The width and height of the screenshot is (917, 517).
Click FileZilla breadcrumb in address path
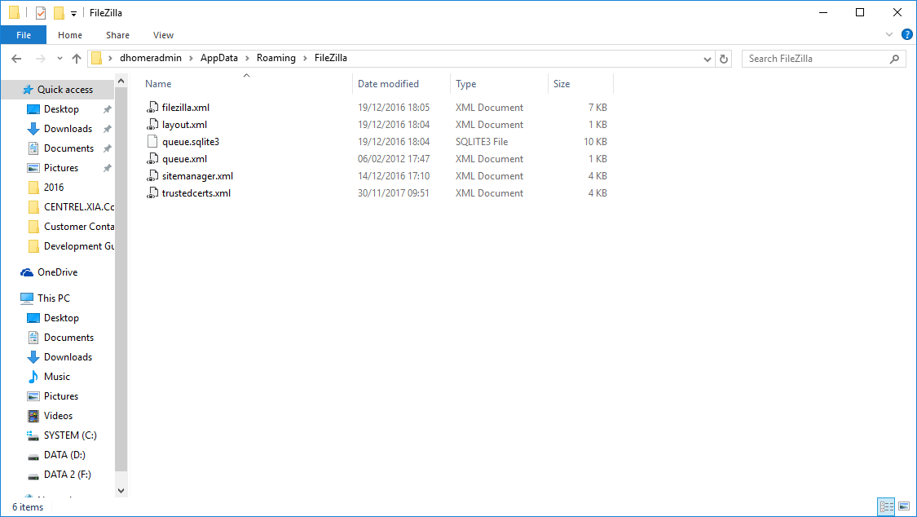330,58
